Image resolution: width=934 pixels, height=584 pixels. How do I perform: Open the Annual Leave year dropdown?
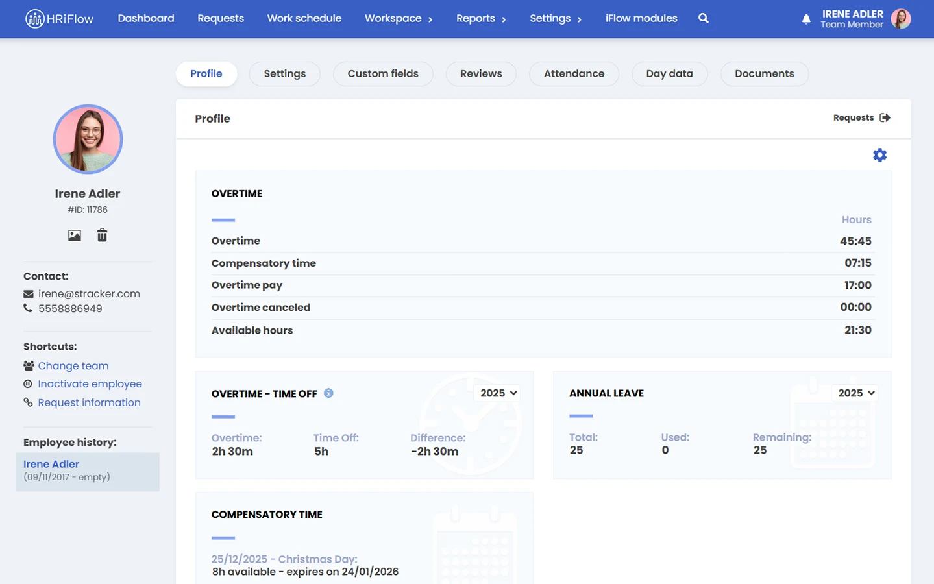(855, 393)
